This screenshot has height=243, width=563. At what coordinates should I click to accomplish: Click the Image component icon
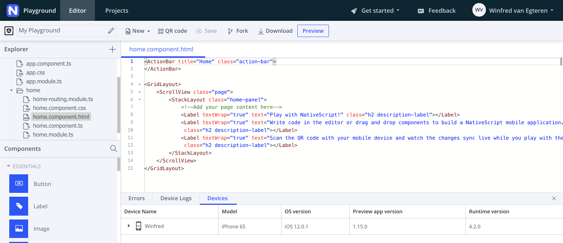(x=19, y=228)
